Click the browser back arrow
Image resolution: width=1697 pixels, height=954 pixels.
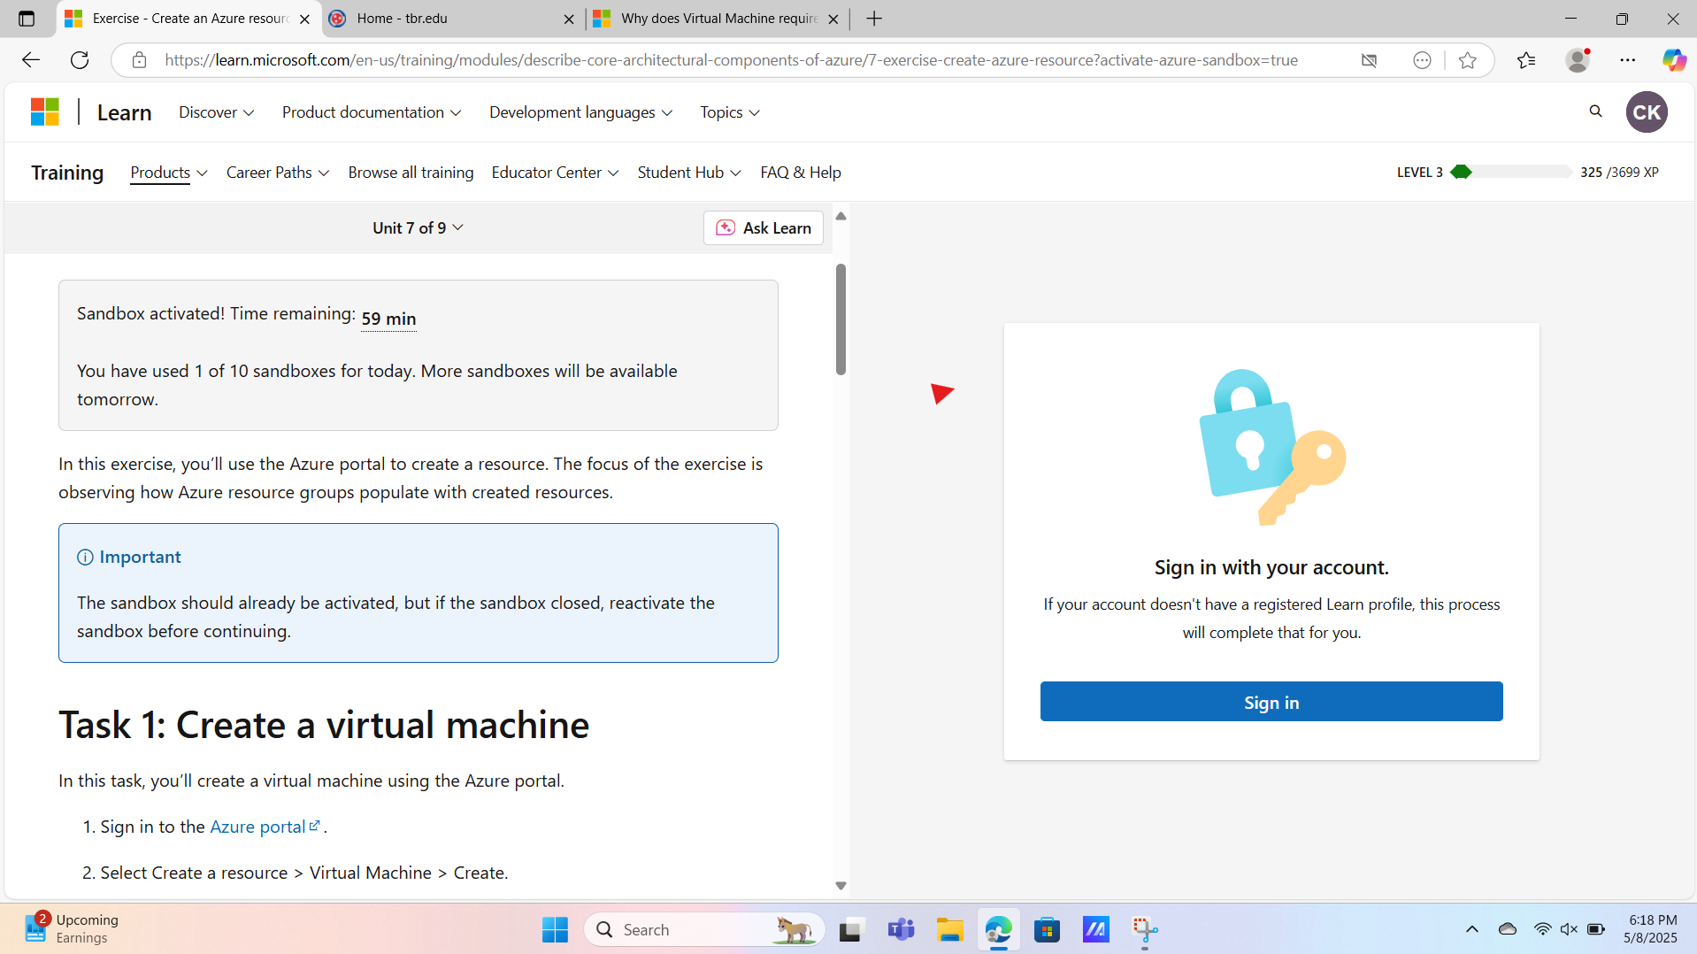[31, 60]
